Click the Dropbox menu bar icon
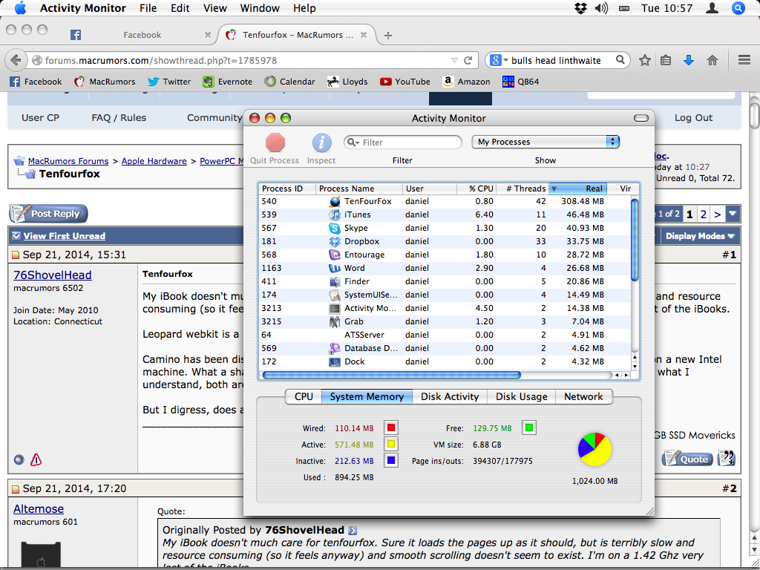Screen dimensions: 760x570 pyautogui.click(x=580, y=8)
